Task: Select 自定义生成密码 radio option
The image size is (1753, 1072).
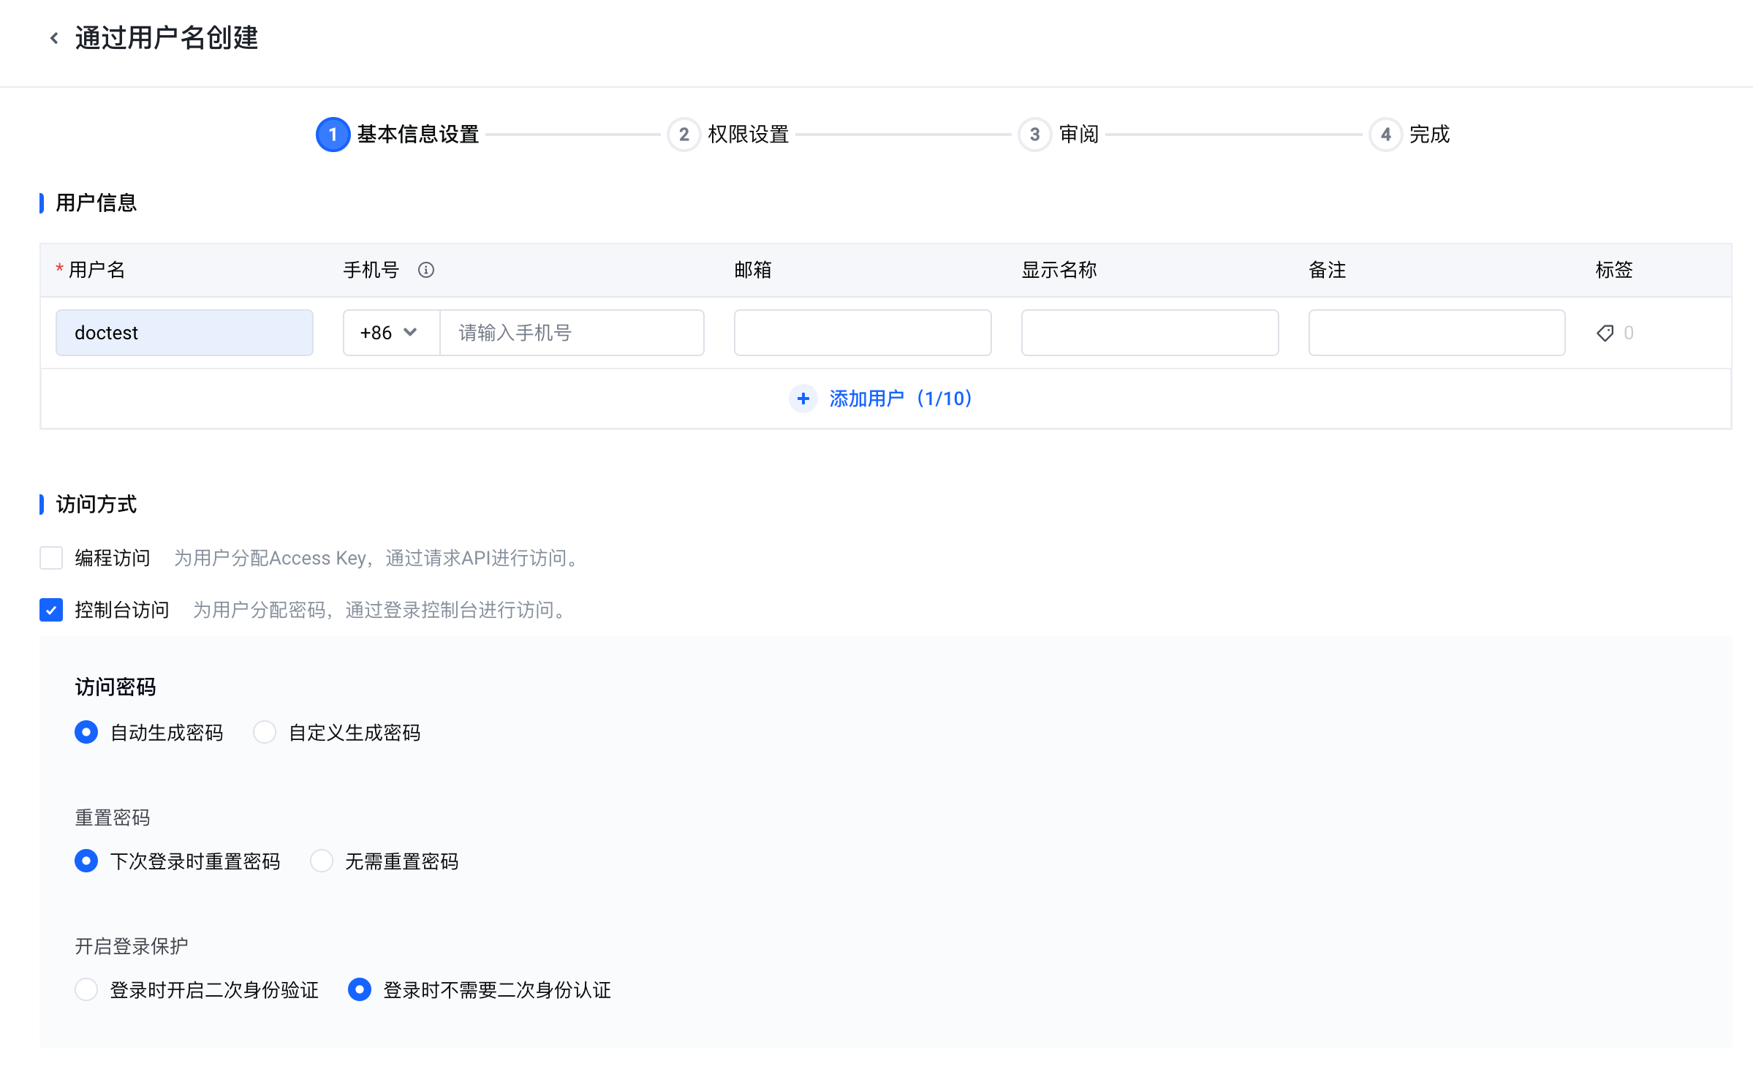Action: tap(265, 732)
